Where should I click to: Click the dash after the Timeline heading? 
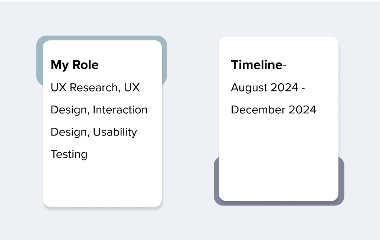click(285, 65)
